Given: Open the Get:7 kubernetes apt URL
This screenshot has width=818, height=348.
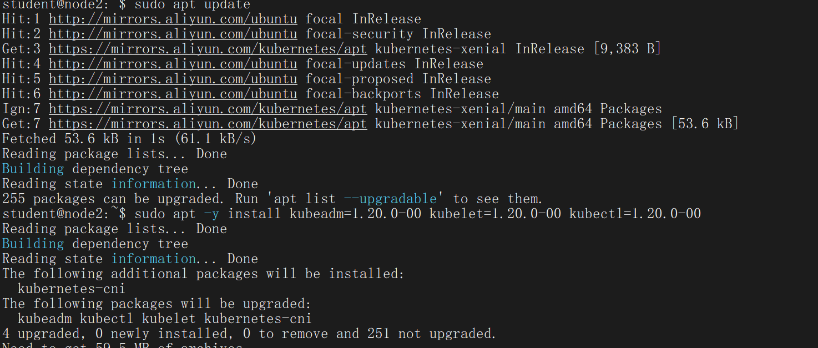Looking at the screenshot, I should 208,124.
